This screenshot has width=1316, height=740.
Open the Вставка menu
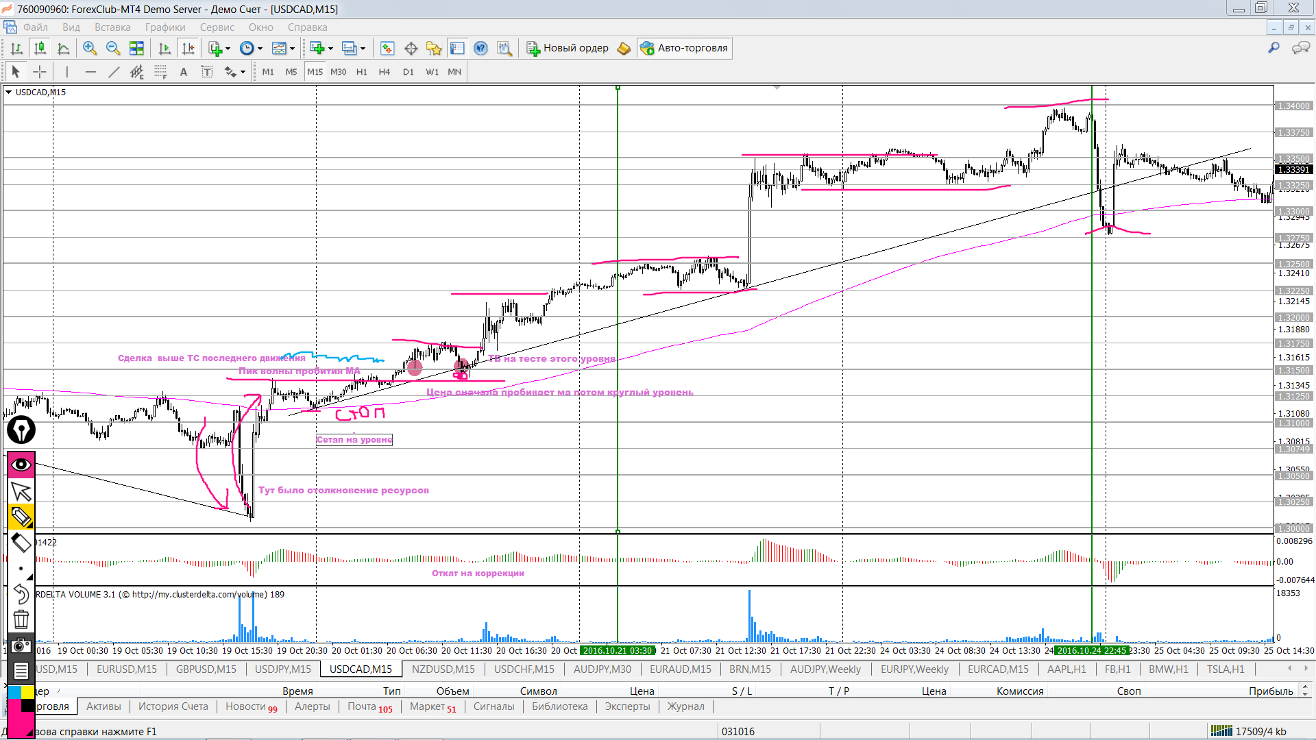coord(112,27)
